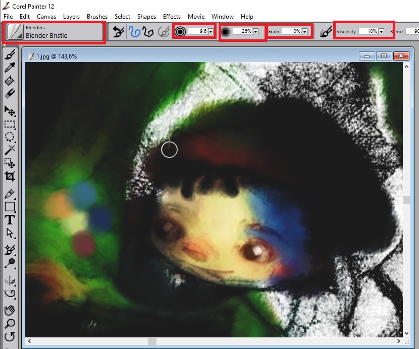Click the vertical scrollbar thumb

pos(407,200)
